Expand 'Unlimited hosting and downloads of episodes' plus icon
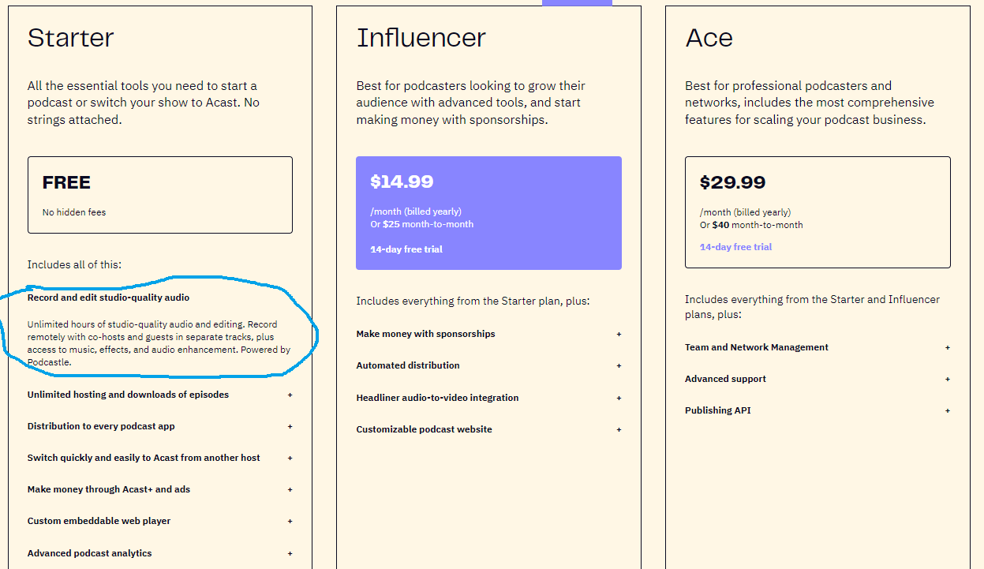The image size is (984, 569). coord(290,395)
